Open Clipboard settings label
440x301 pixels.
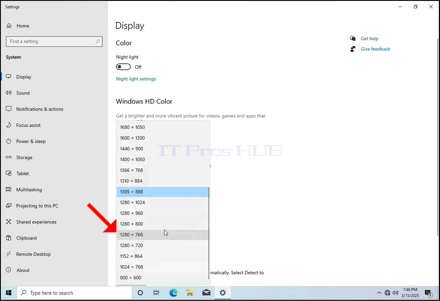click(27, 238)
